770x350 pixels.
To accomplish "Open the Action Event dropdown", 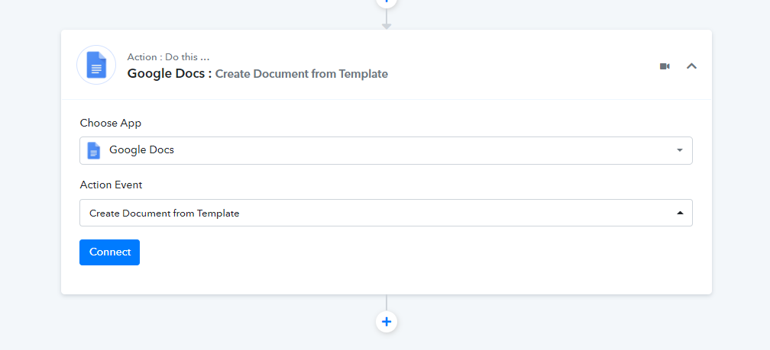I will pyautogui.click(x=386, y=213).
